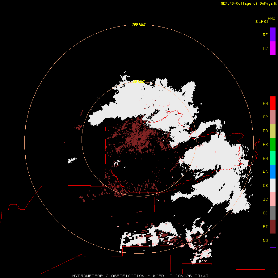Screen dimensions: 278x278
Task: Click the GC legend label
Action: coord(265,213)
